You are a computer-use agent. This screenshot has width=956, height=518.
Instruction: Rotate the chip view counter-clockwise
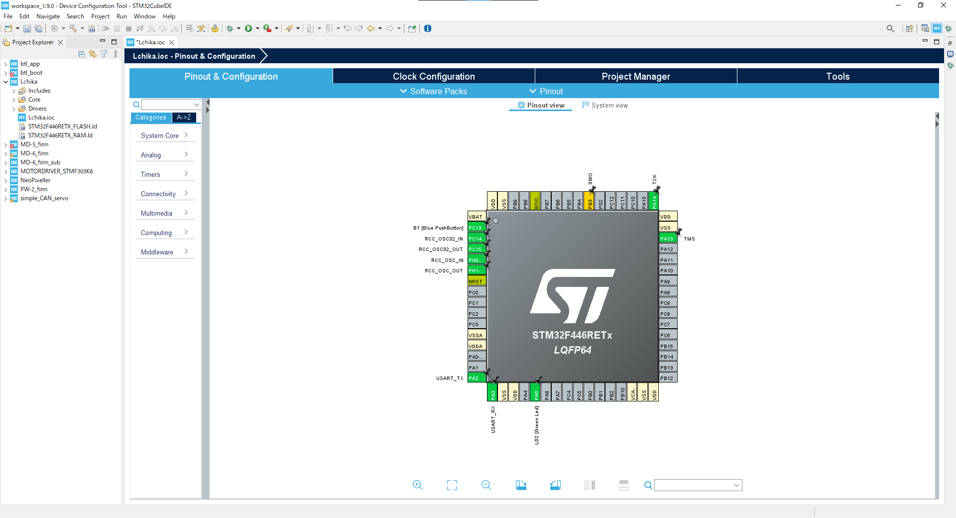555,485
